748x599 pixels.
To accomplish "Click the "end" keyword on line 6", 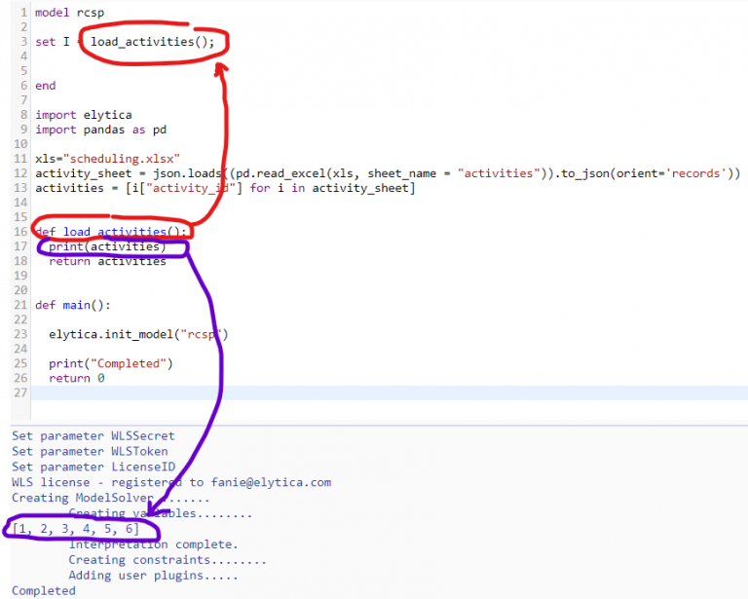I will click(46, 86).
